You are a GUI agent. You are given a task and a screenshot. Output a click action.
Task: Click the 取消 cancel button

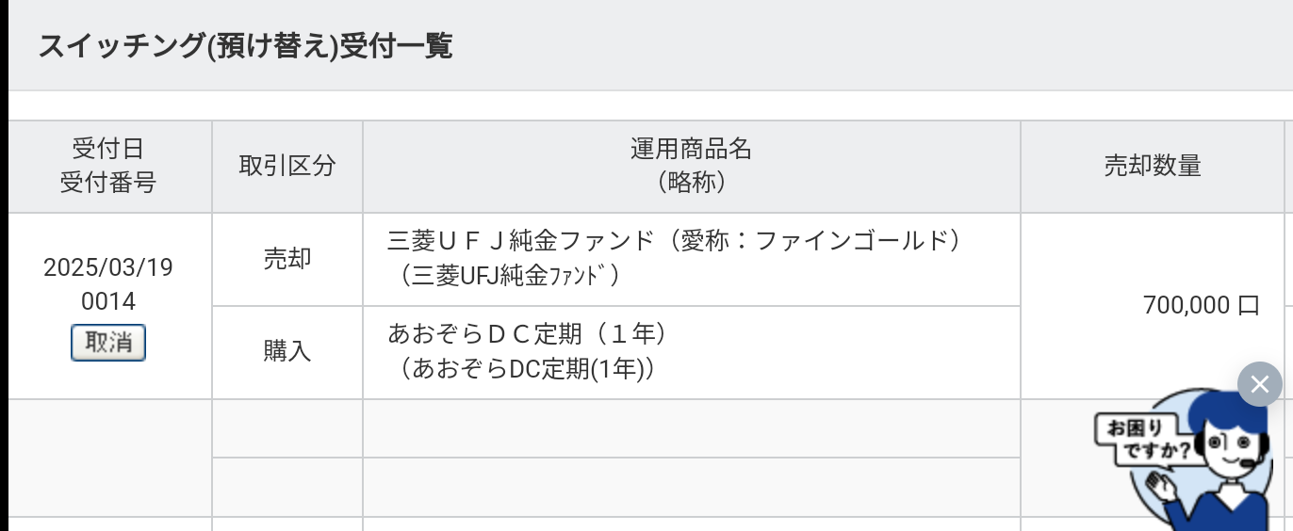point(108,343)
